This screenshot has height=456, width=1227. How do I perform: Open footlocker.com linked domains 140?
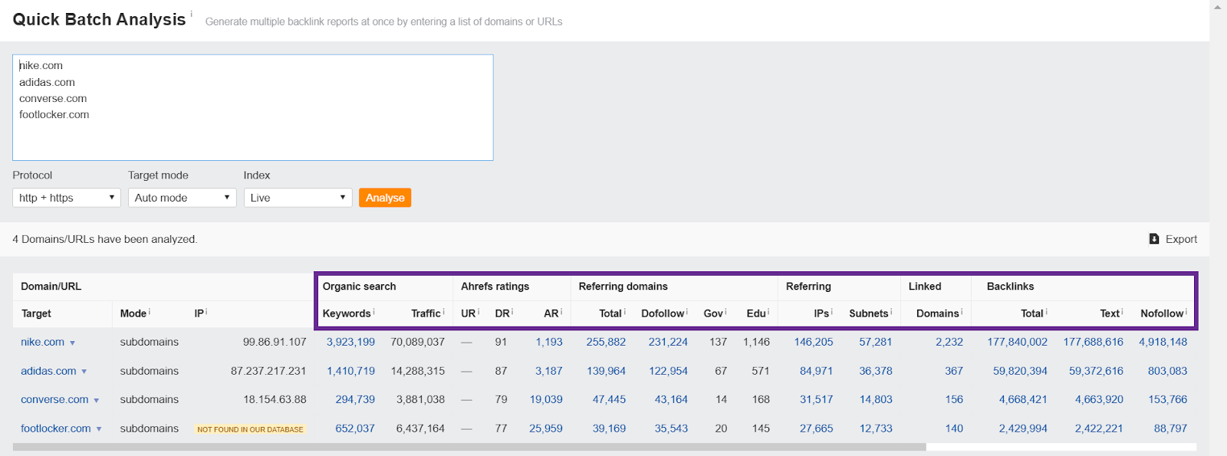(954, 428)
